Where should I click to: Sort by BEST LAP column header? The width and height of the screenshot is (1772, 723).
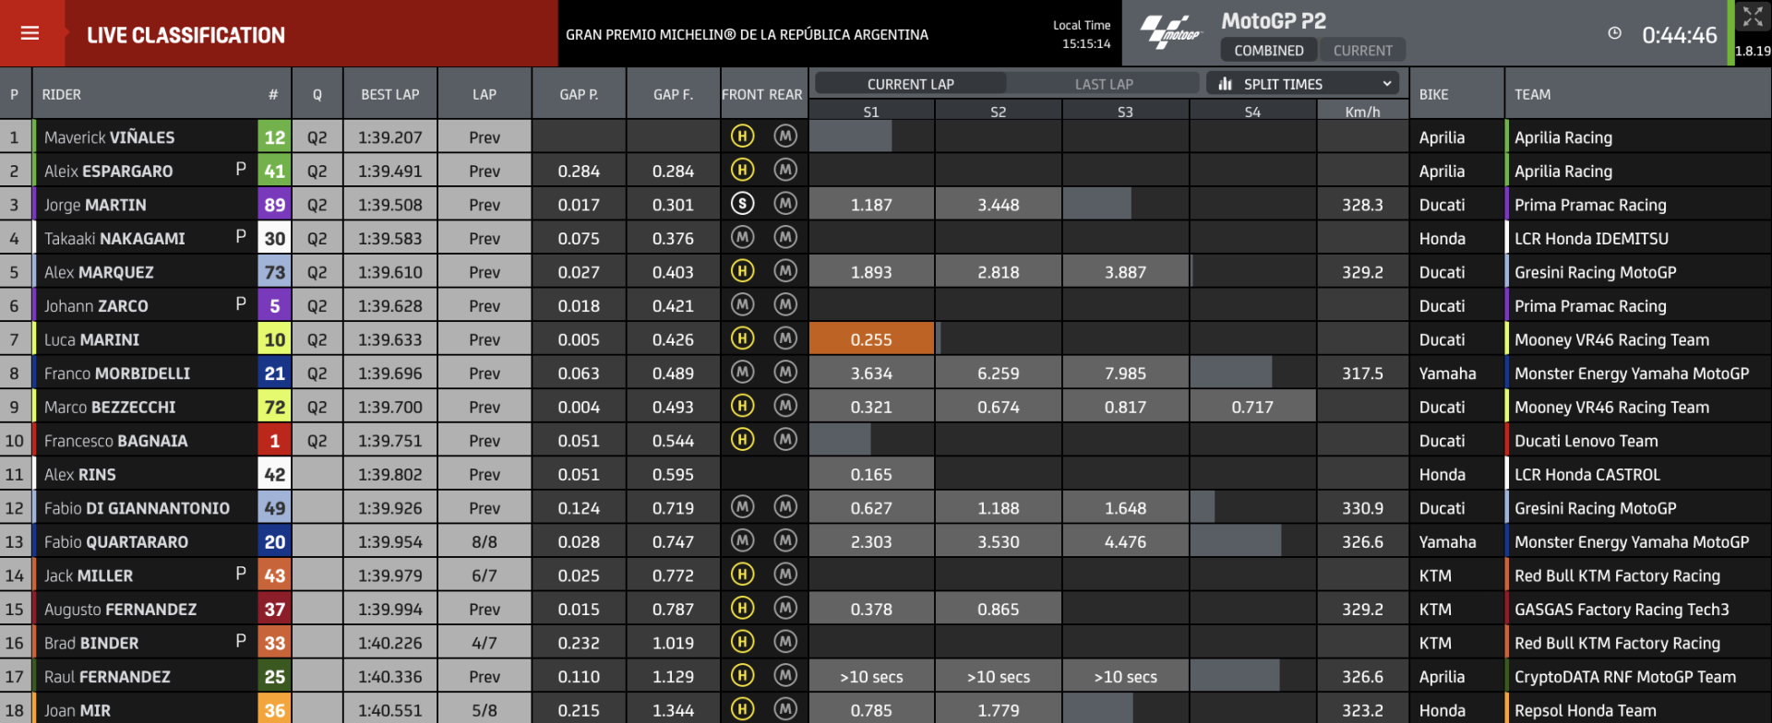tap(390, 94)
